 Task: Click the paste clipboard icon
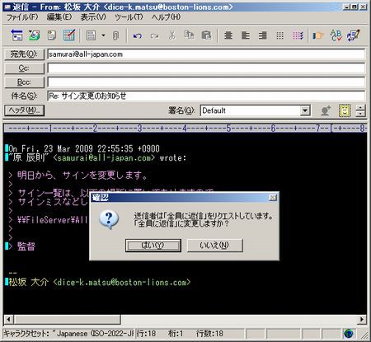tap(206, 35)
